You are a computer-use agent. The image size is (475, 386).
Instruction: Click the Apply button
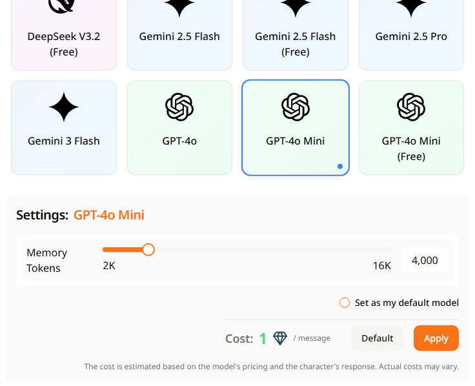click(x=436, y=338)
